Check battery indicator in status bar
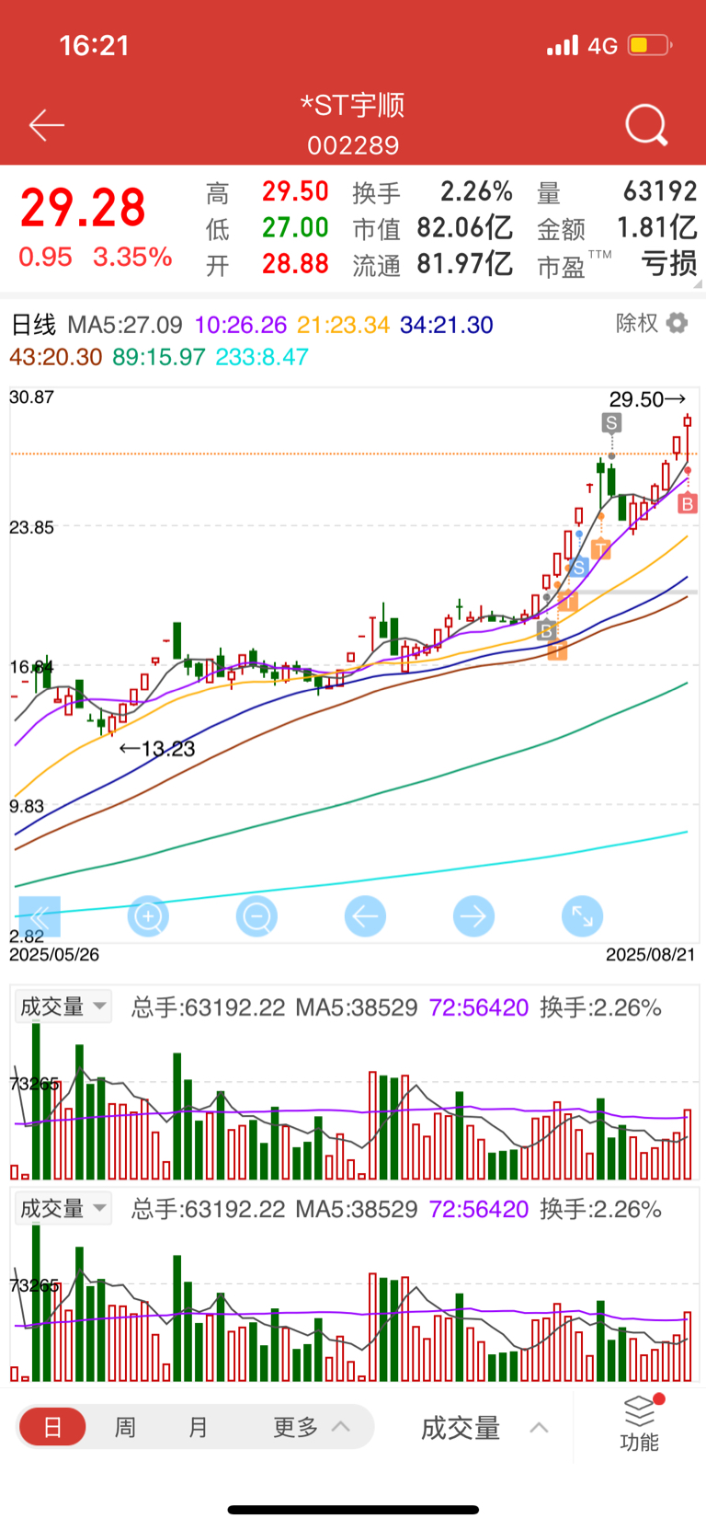Viewport: 706px width, 1530px height. click(649, 45)
